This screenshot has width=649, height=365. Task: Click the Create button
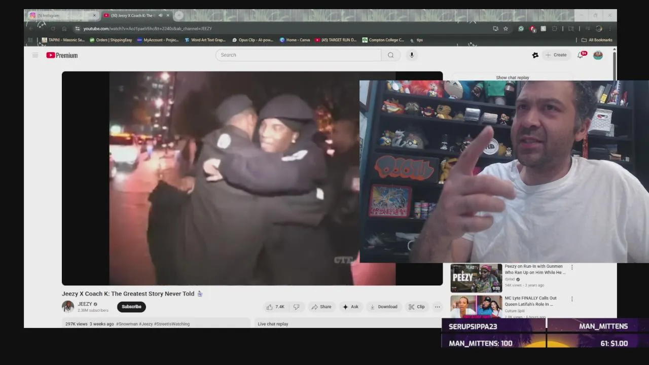[x=556, y=55]
